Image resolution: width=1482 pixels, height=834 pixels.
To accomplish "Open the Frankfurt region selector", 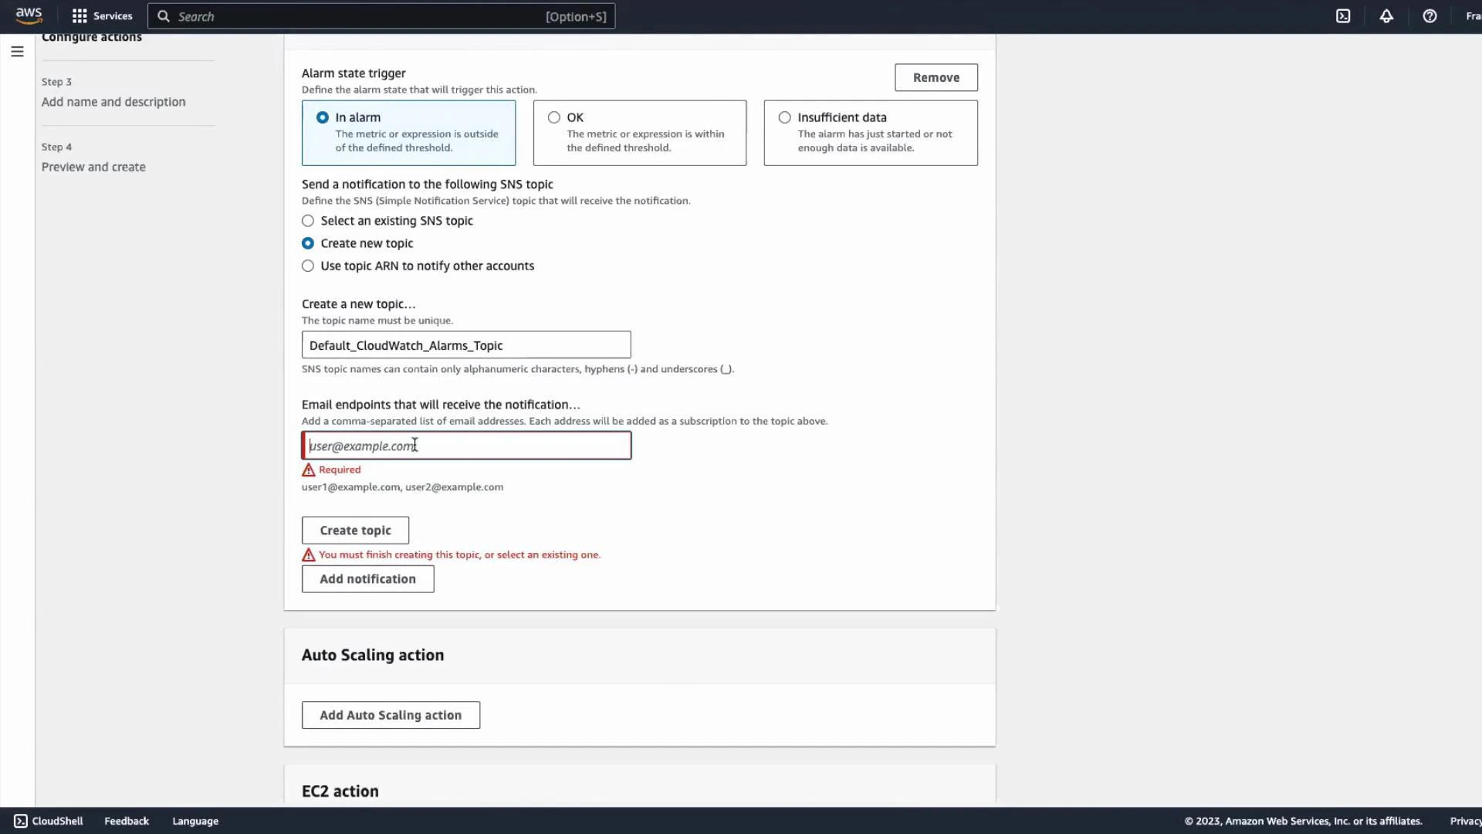I will point(1473,15).
